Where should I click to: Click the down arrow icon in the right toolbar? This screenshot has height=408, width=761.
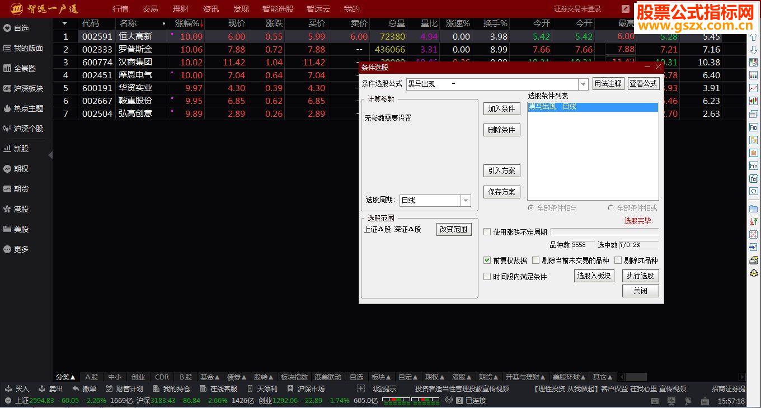pos(754,50)
